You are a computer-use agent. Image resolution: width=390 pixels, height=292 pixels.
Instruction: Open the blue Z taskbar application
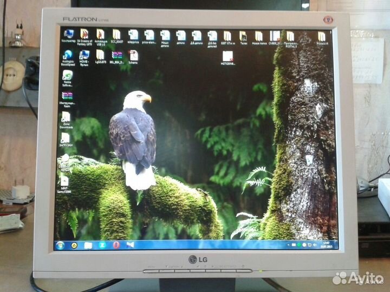[x=101, y=245]
